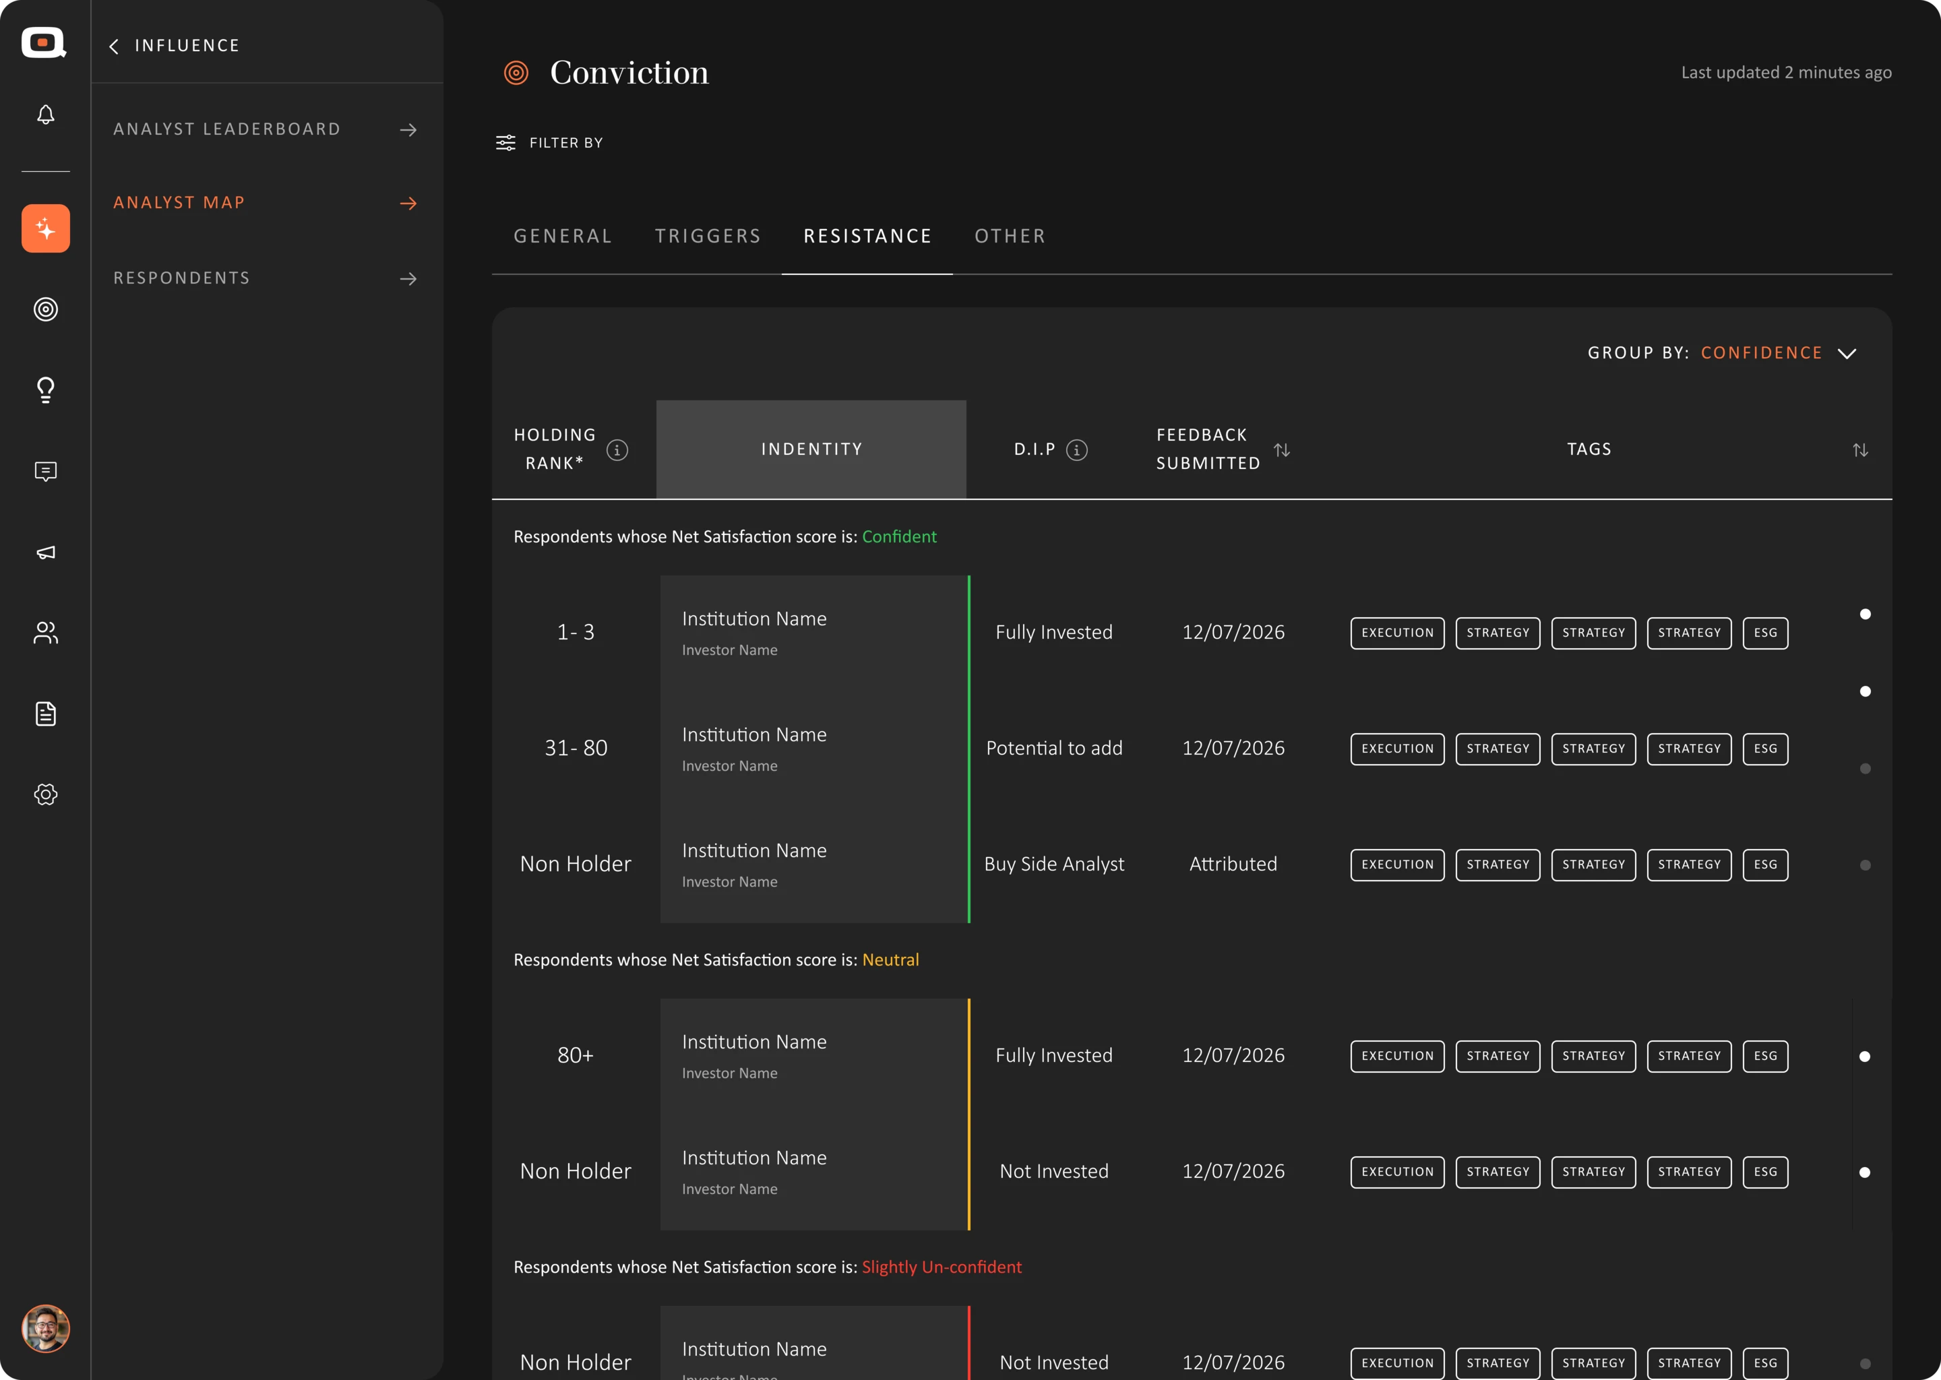
Task: Open the document reports sidebar icon
Action: pos(46,714)
